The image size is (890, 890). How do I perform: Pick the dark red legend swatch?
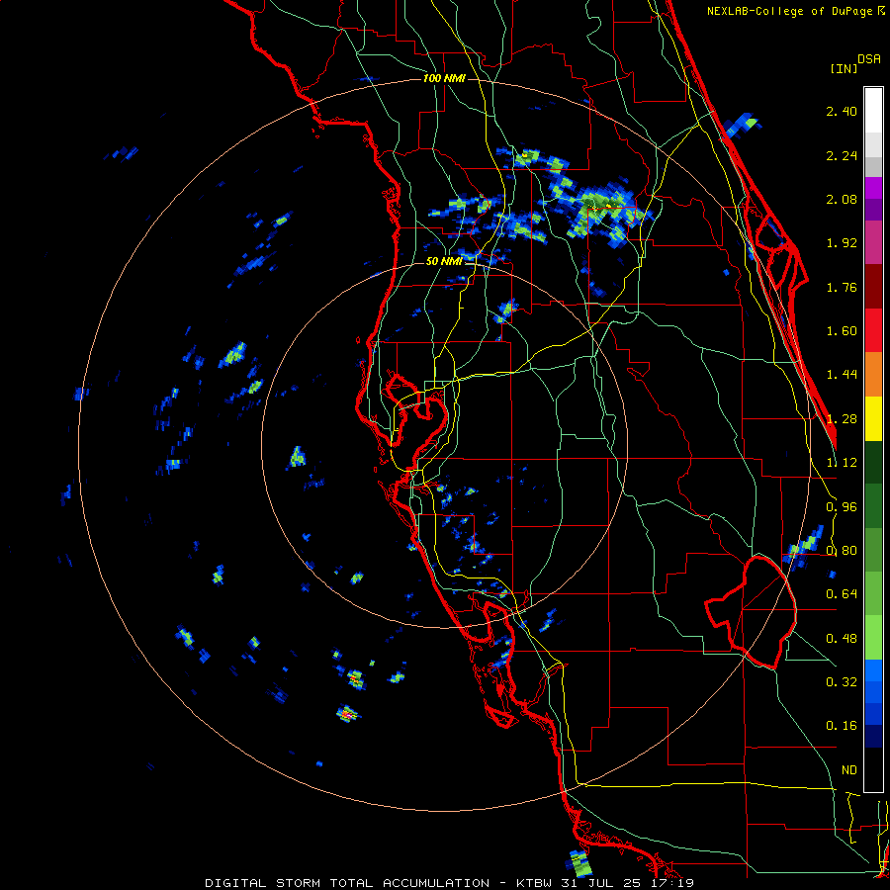point(873,287)
